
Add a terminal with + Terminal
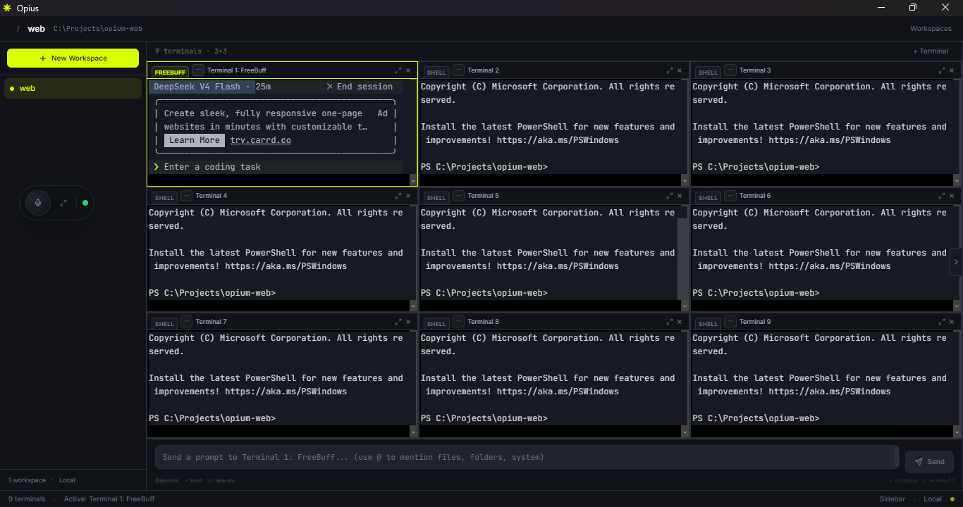coord(931,51)
